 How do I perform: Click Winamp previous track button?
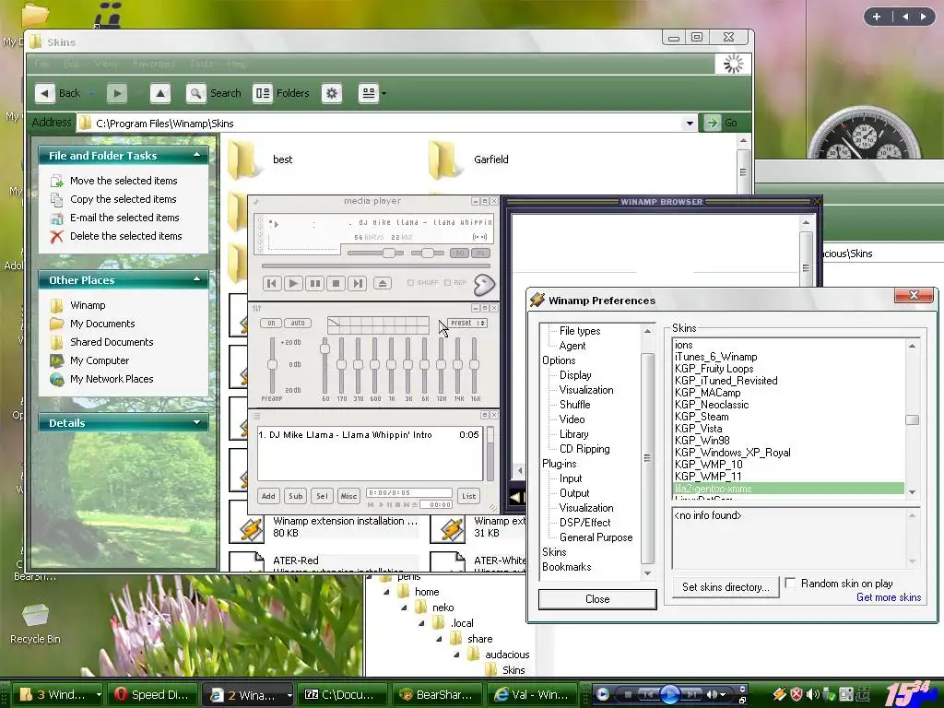[272, 283]
